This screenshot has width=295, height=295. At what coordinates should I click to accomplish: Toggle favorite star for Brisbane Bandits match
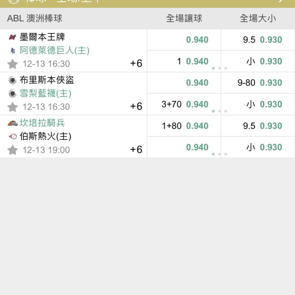13,107
